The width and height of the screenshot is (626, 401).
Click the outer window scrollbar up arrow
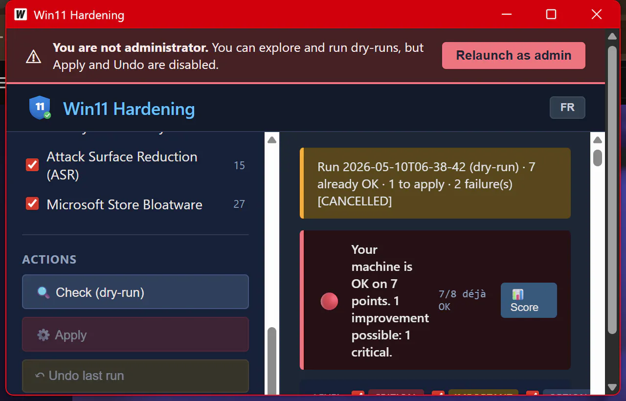(x=612, y=36)
